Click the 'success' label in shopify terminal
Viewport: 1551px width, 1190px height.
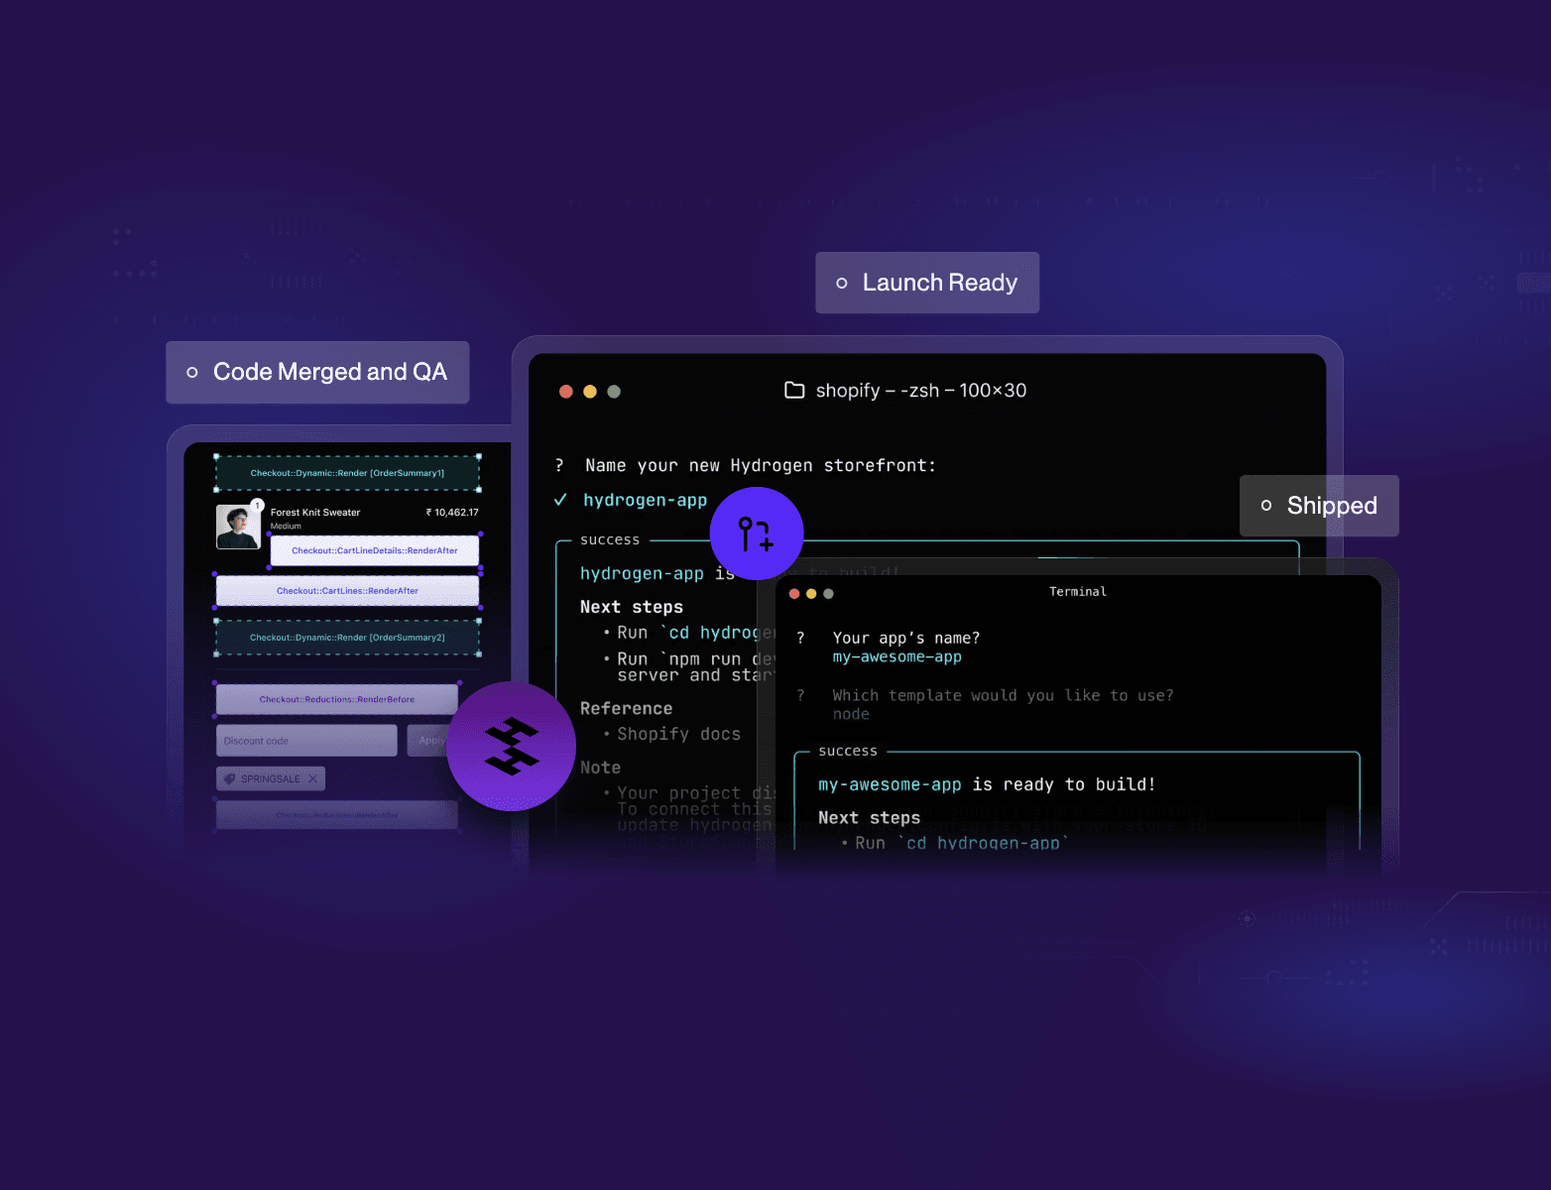pyautogui.click(x=610, y=540)
